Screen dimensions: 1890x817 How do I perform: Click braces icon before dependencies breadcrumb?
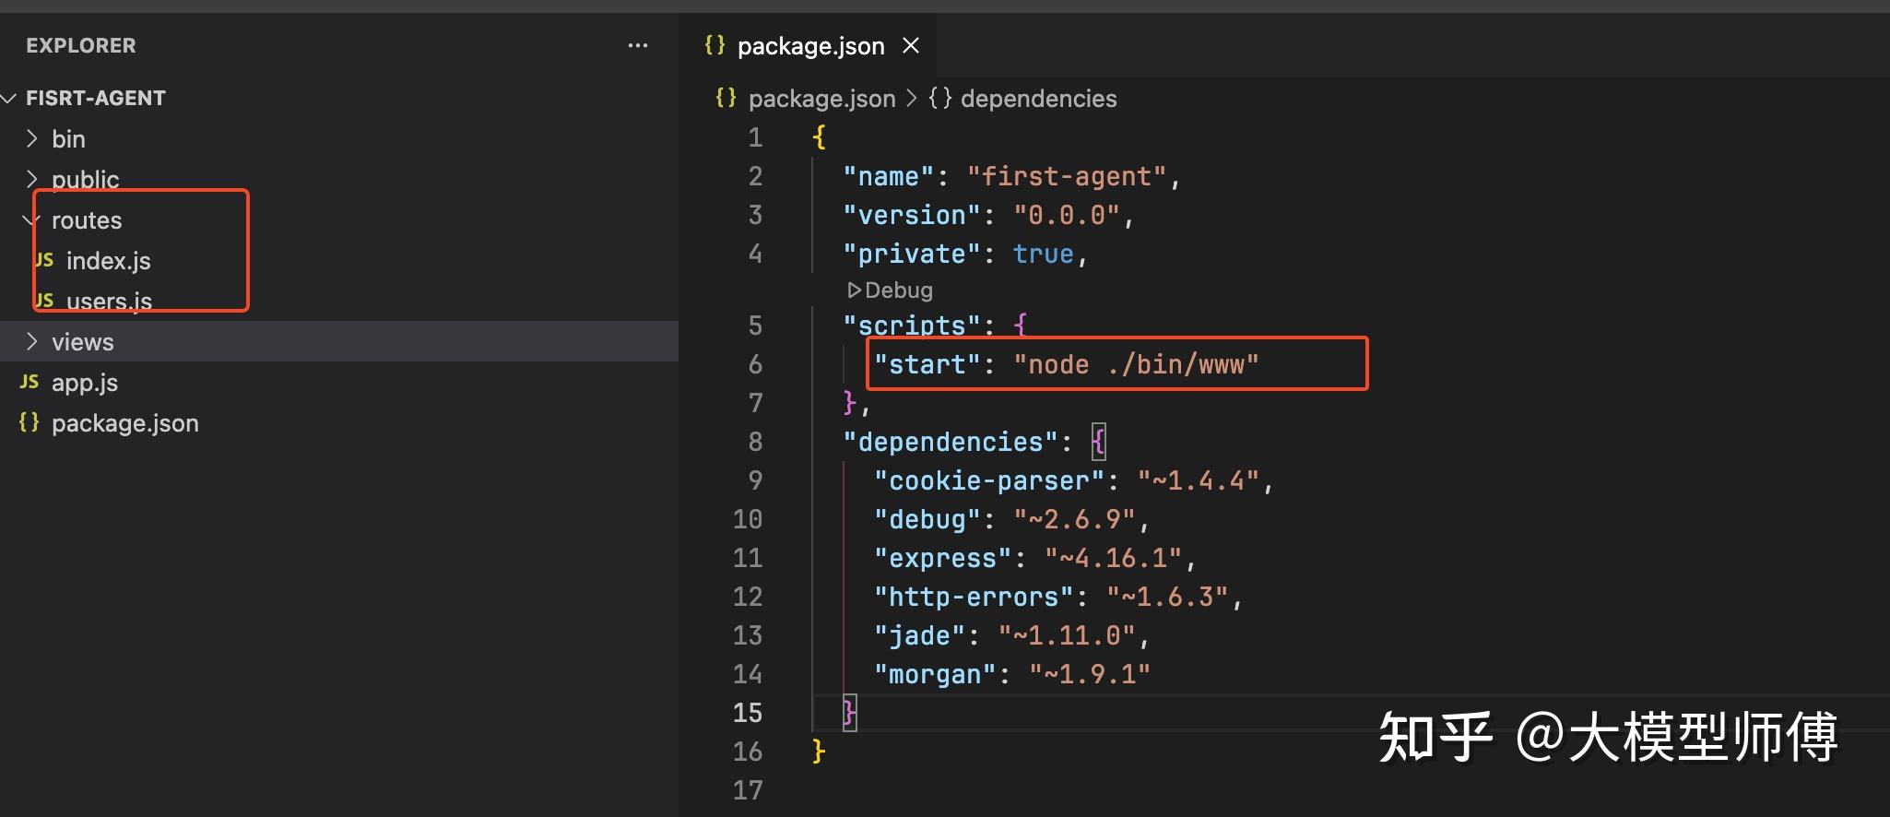click(939, 98)
